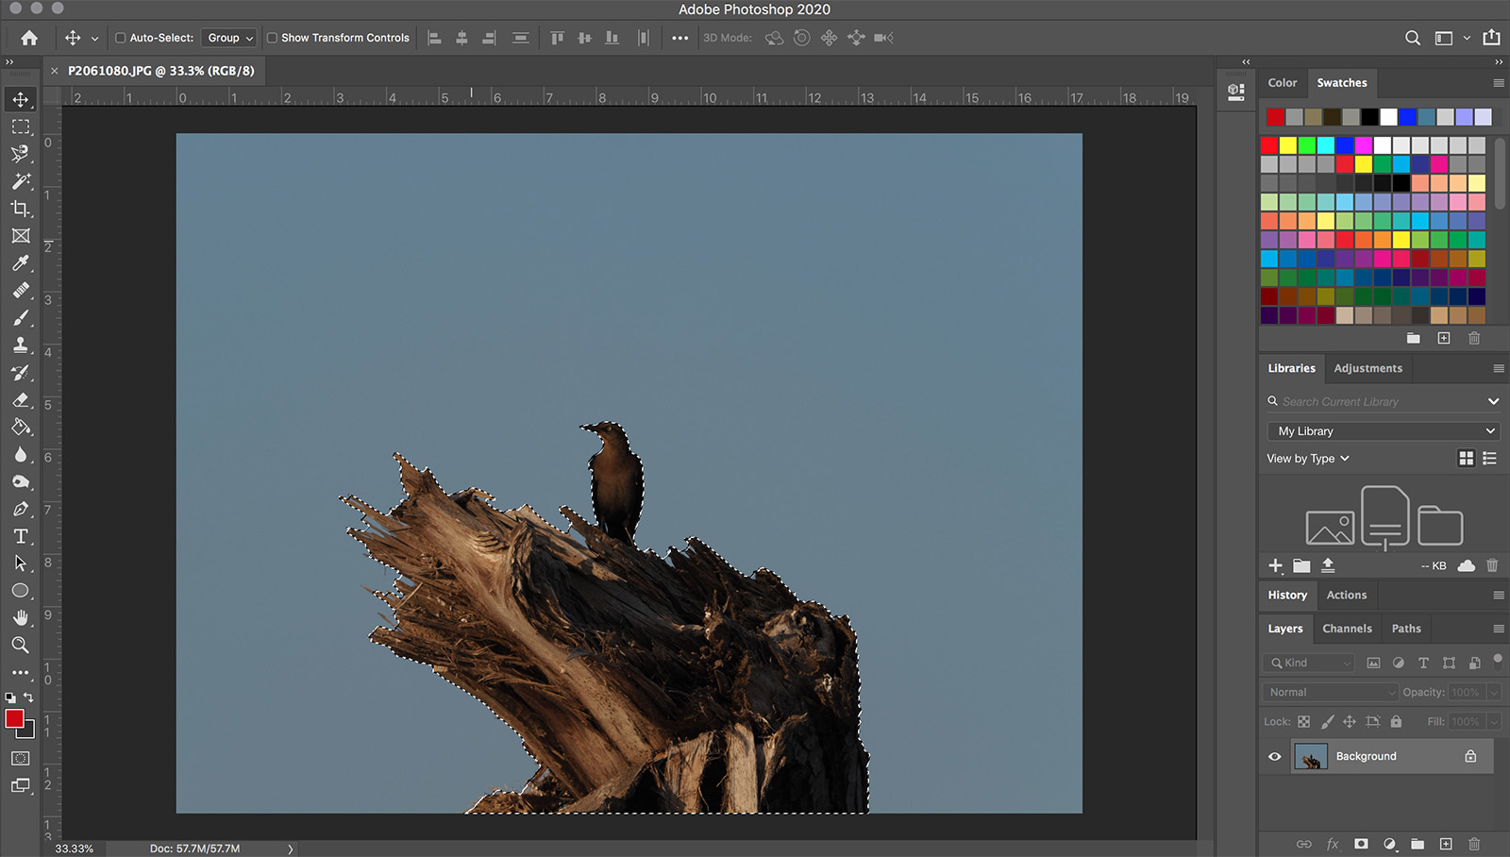Select the Move tool

22,98
